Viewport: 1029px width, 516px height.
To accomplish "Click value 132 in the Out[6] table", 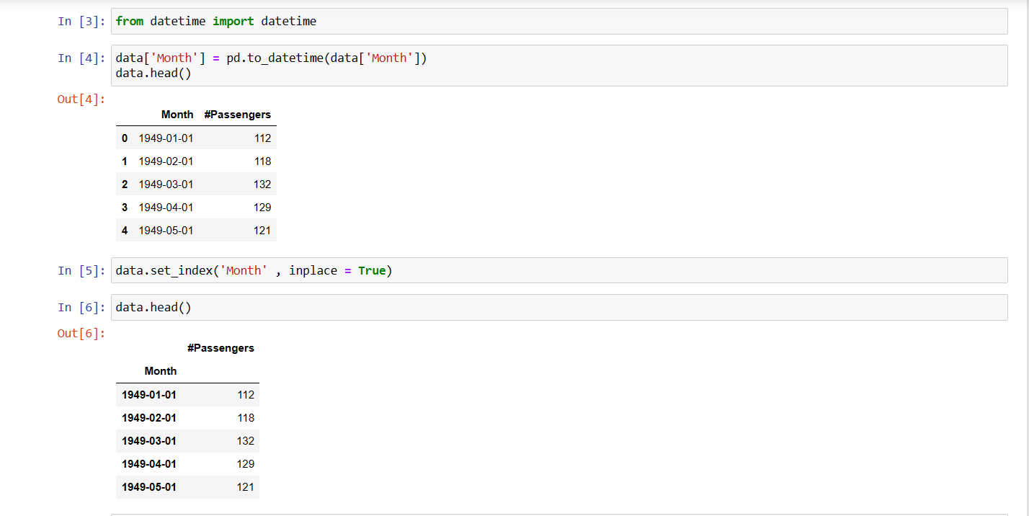I will (x=246, y=441).
